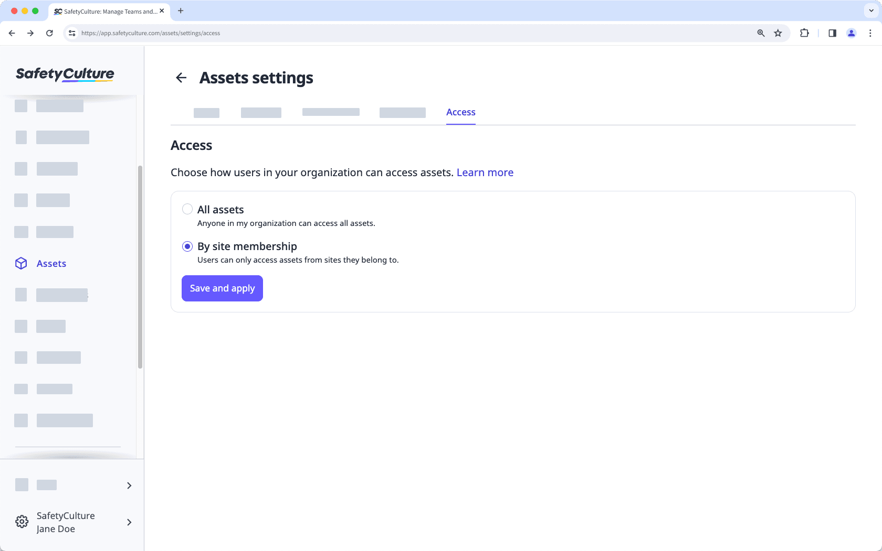Open the browser profile icon
882x551 pixels.
852,33
